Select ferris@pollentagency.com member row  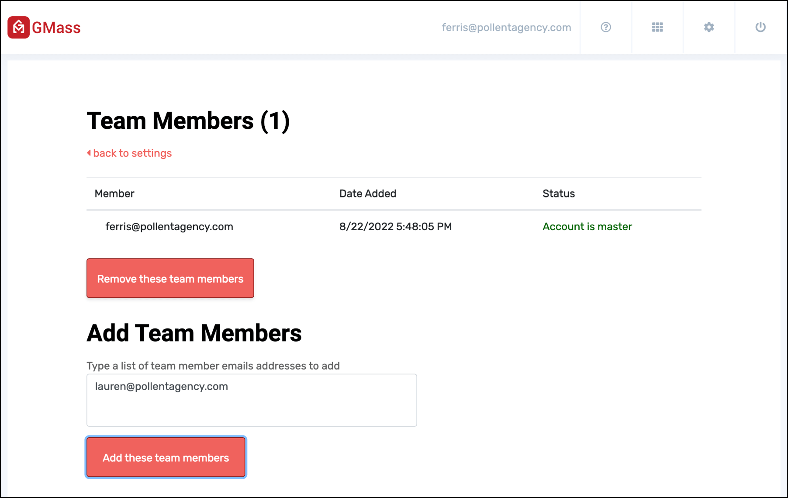tap(394, 227)
